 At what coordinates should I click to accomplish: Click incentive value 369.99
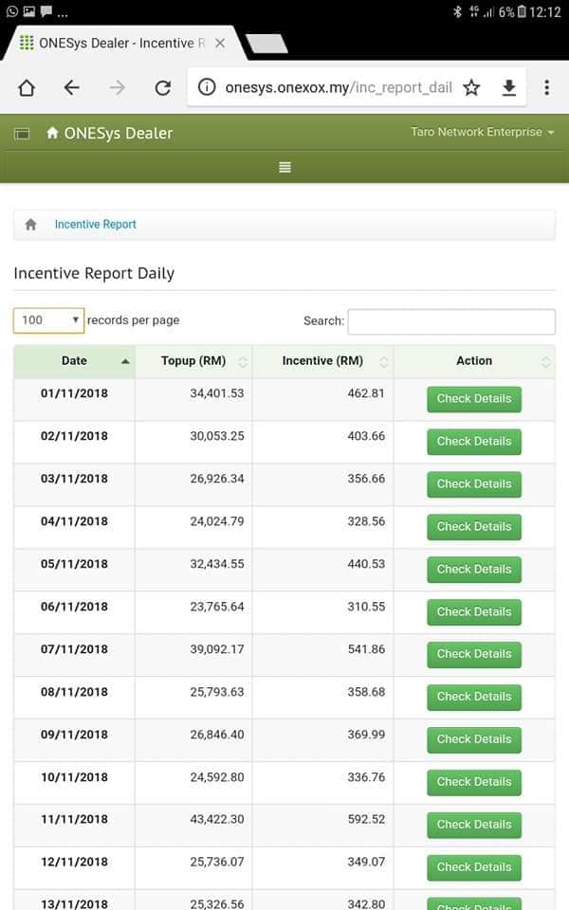[366, 735]
